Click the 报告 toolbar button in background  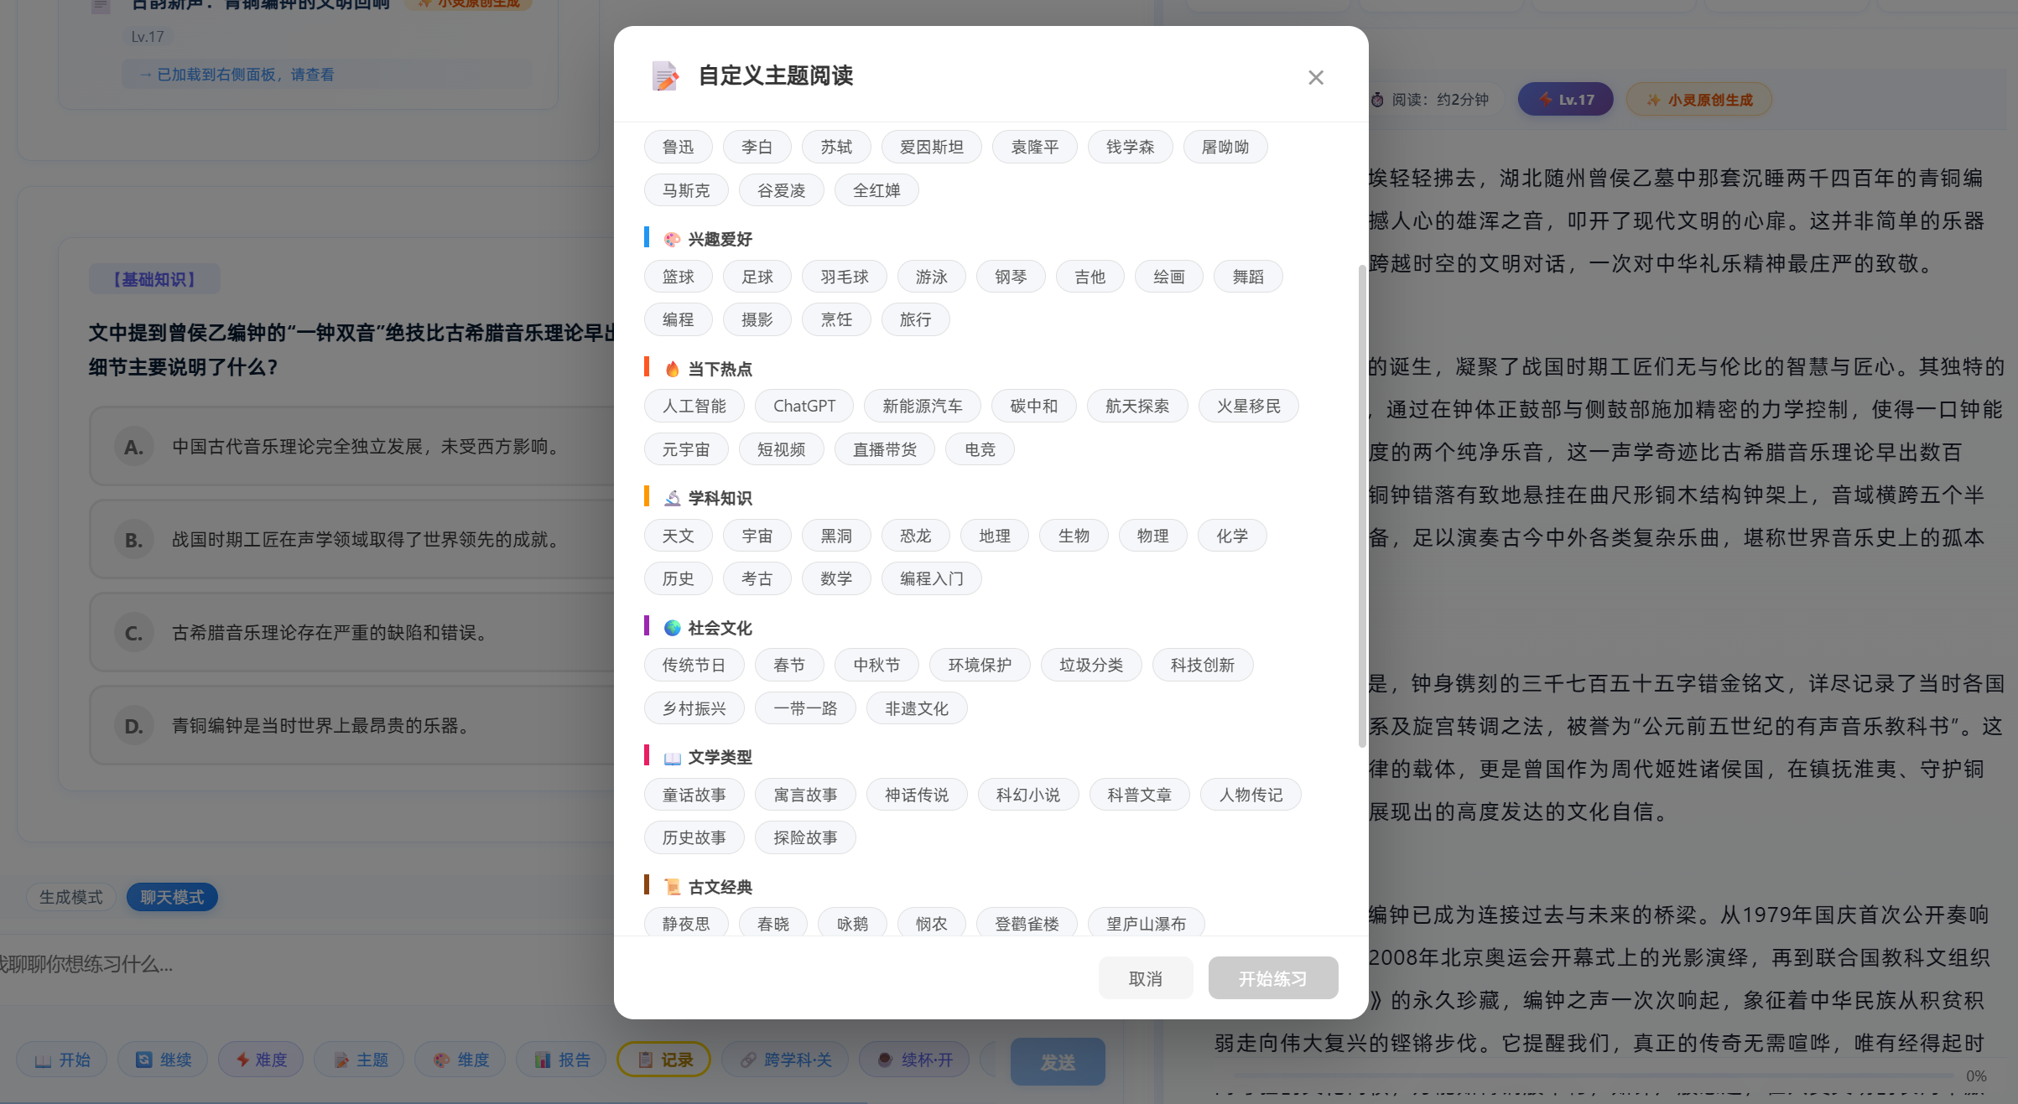click(x=562, y=1060)
